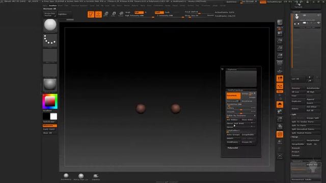Open the Projection Master button
Viewport: 326px width, 183px height.
(50, 15)
